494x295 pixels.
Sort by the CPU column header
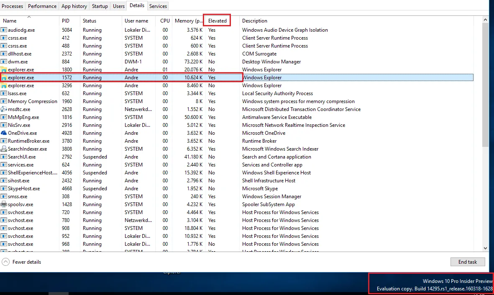[165, 21]
